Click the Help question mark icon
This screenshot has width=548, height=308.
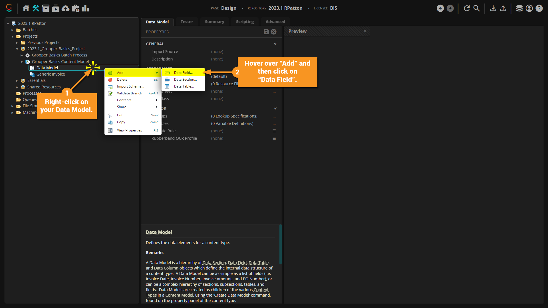539,8
